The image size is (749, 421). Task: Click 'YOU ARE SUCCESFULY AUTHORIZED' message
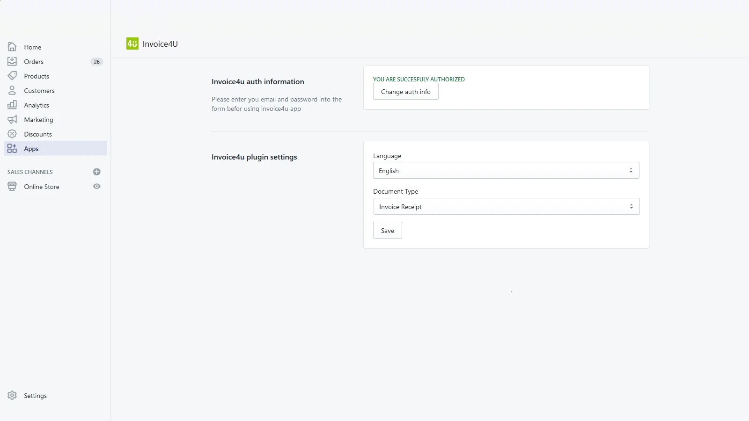click(419, 79)
